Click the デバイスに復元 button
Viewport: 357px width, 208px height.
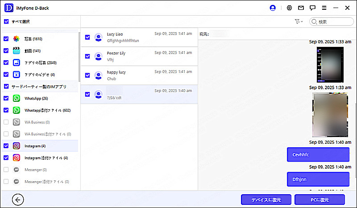coord(266,200)
